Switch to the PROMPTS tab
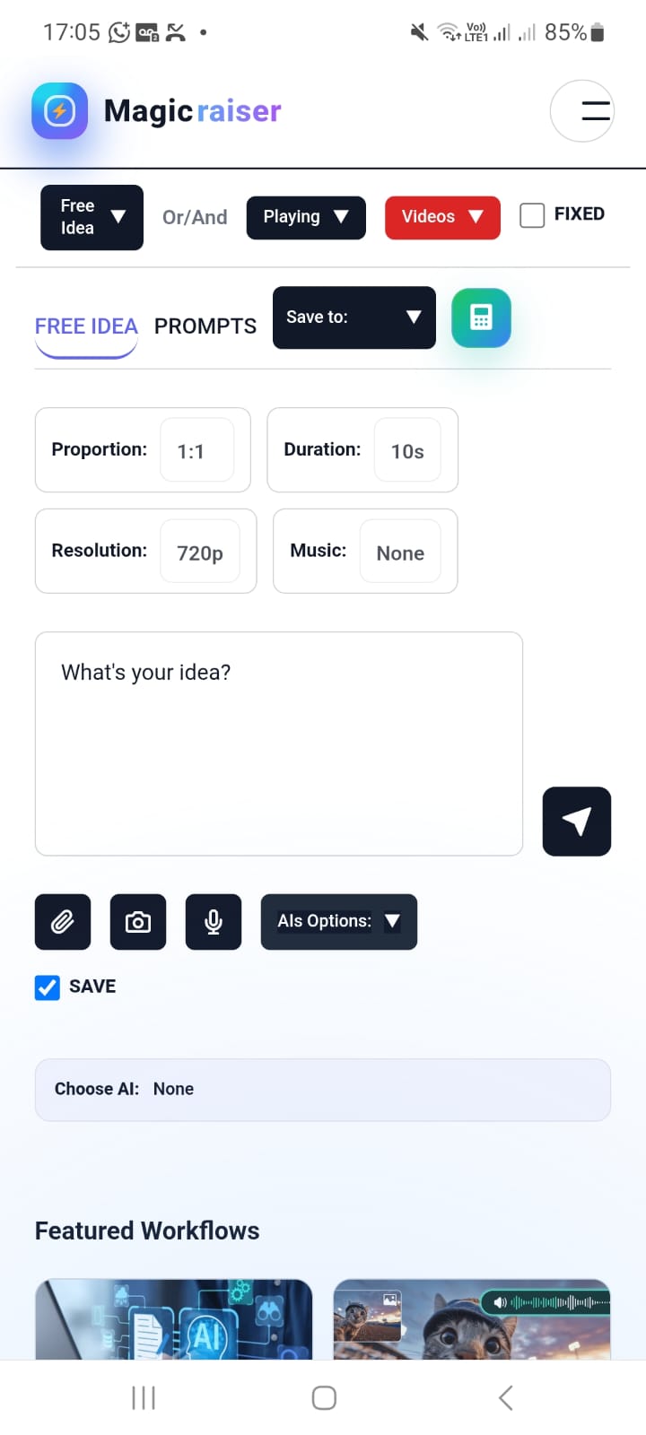 pyautogui.click(x=205, y=326)
